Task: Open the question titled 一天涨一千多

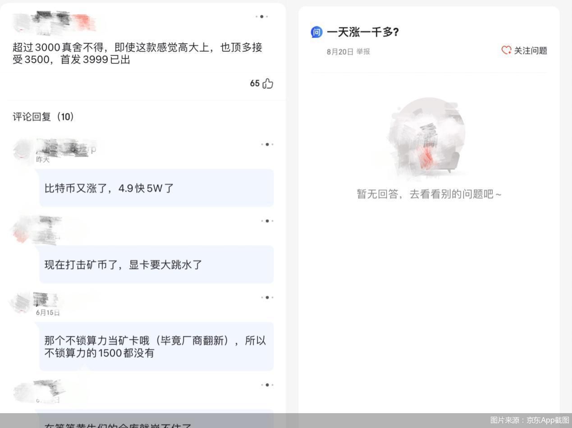Action: 363,32
